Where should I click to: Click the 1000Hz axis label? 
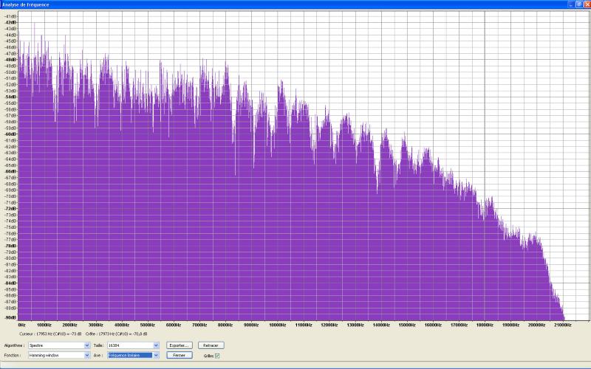[44, 325]
